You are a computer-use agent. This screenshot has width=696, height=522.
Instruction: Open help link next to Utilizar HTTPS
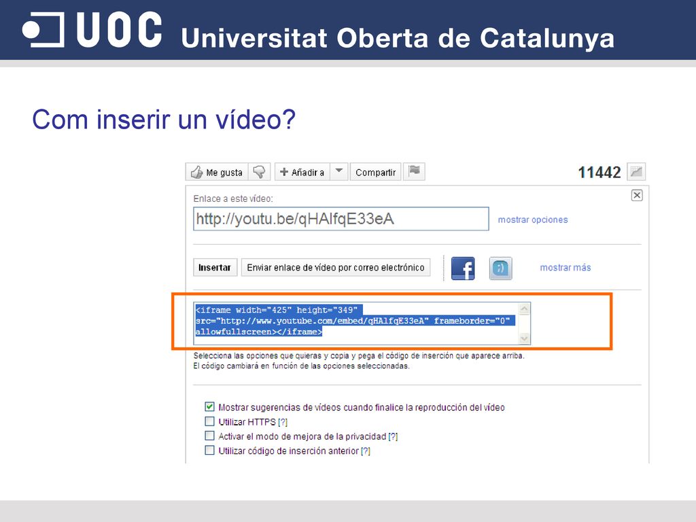pos(283,422)
